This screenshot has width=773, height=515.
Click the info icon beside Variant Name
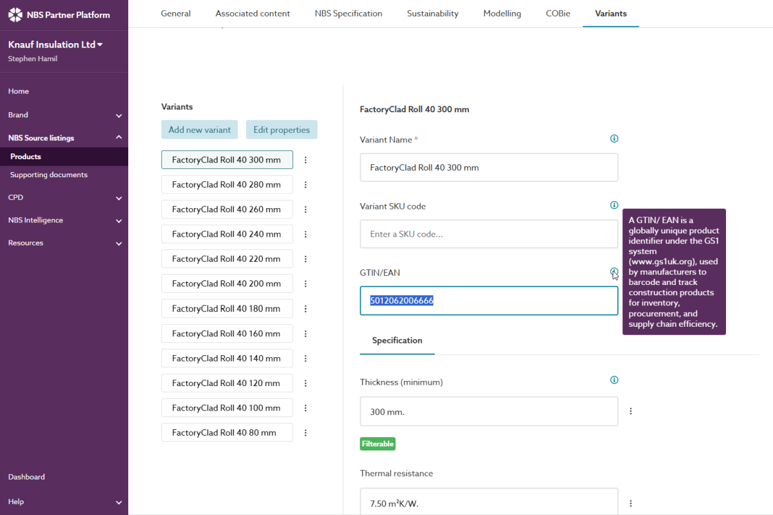[x=614, y=139]
